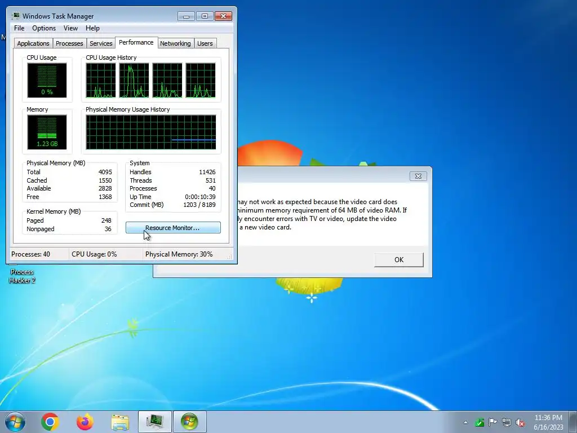Open the Options menu in Task Manager
577x433 pixels.
point(44,28)
